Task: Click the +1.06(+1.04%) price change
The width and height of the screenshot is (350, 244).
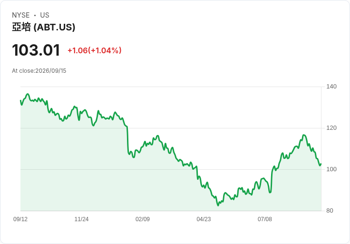Action: [x=95, y=50]
